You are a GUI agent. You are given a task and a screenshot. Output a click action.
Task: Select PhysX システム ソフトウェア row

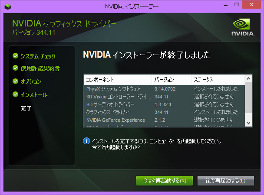click(x=164, y=89)
